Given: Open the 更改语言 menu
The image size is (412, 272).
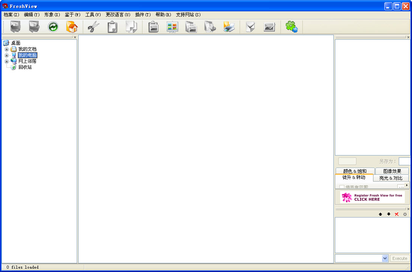Looking at the screenshot, I should pos(118,15).
